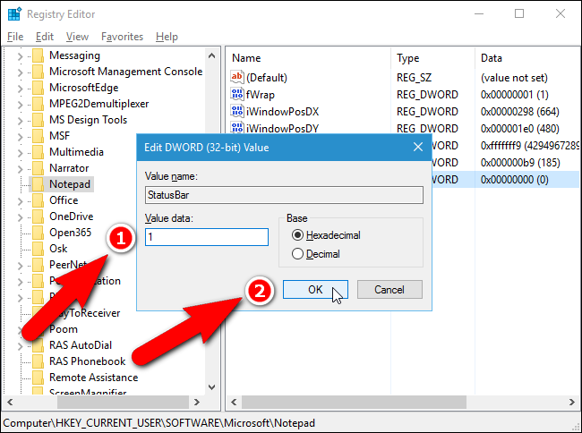
Task: Click the data cell 0x000001e0 (480)
Action: click(x=519, y=129)
